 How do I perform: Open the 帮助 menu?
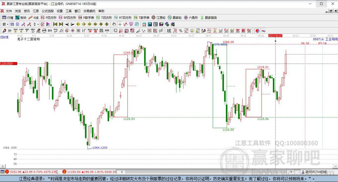click(101, 11)
